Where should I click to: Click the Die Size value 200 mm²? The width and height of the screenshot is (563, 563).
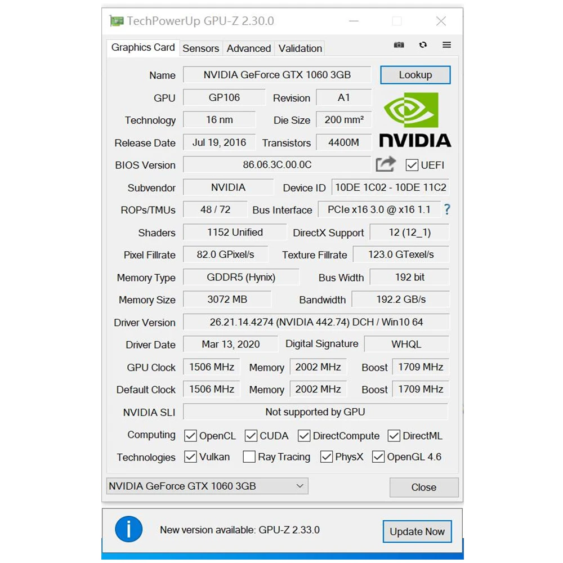pos(343,119)
